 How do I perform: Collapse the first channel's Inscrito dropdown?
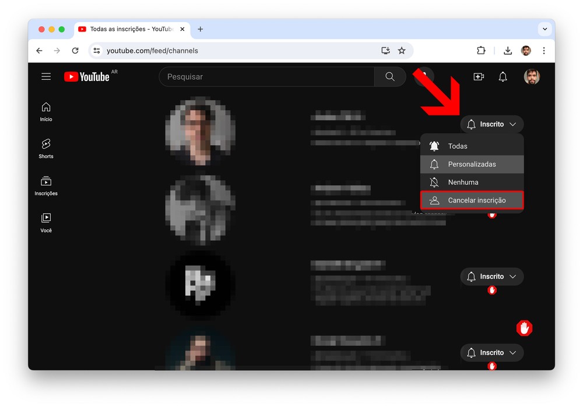[x=492, y=124]
